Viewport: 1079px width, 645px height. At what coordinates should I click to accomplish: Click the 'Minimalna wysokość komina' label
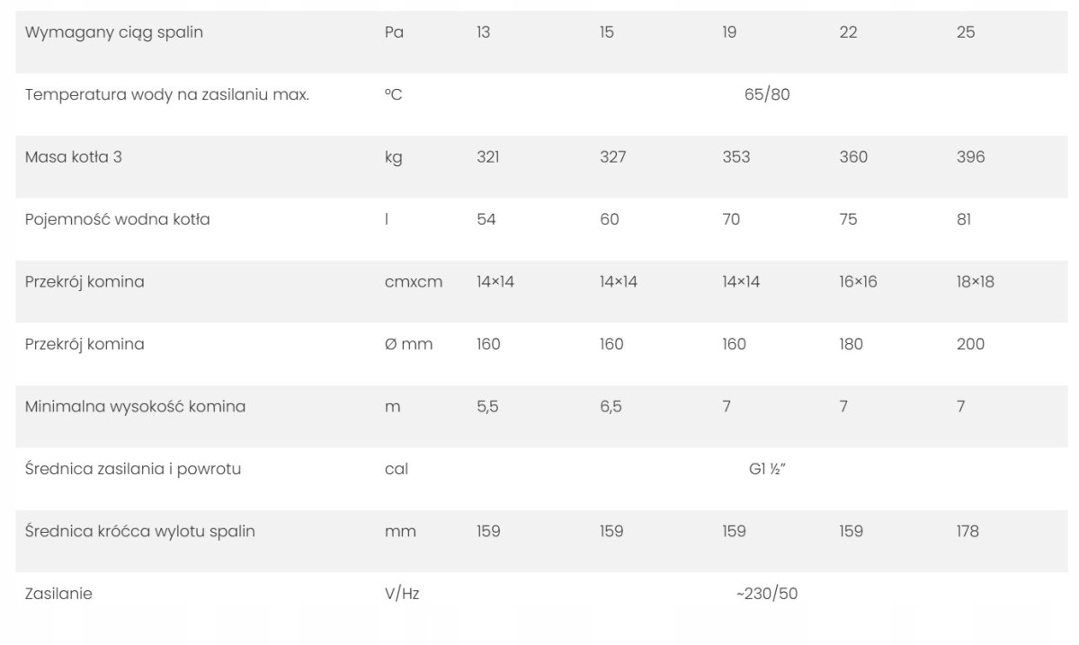click(x=135, y=407)
